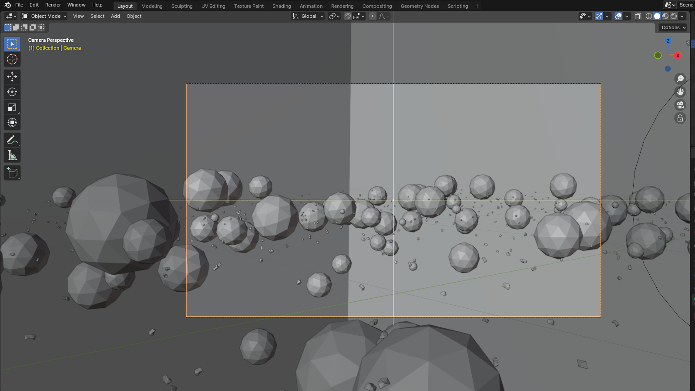Select the Cursor tool in toolbar

[12, 59]
